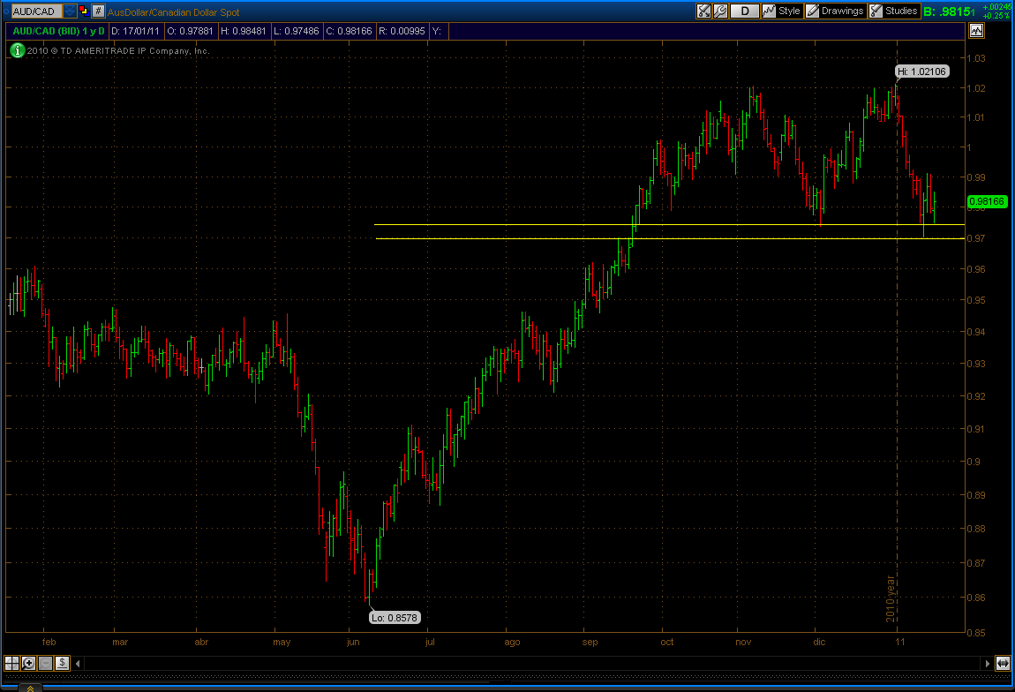Click the +0.25% change value
The width and height of the screenshot is (1015, 692).
point(996,16)
